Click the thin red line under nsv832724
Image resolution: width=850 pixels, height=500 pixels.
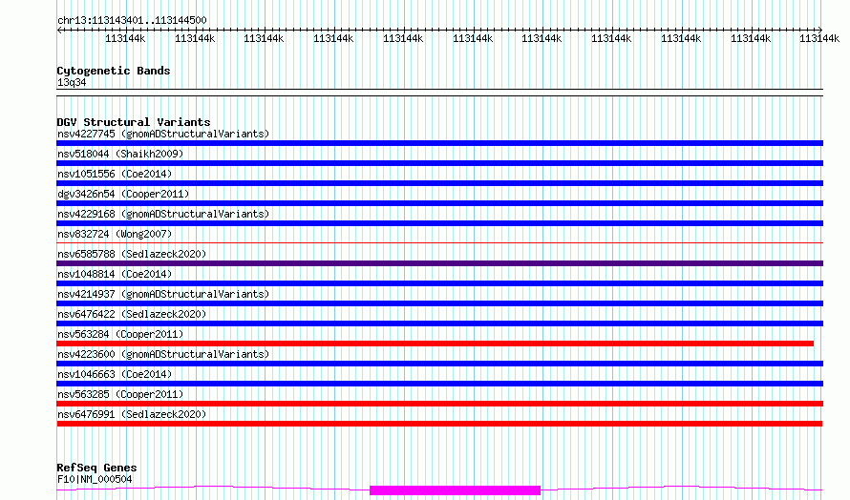coord(439,243)
